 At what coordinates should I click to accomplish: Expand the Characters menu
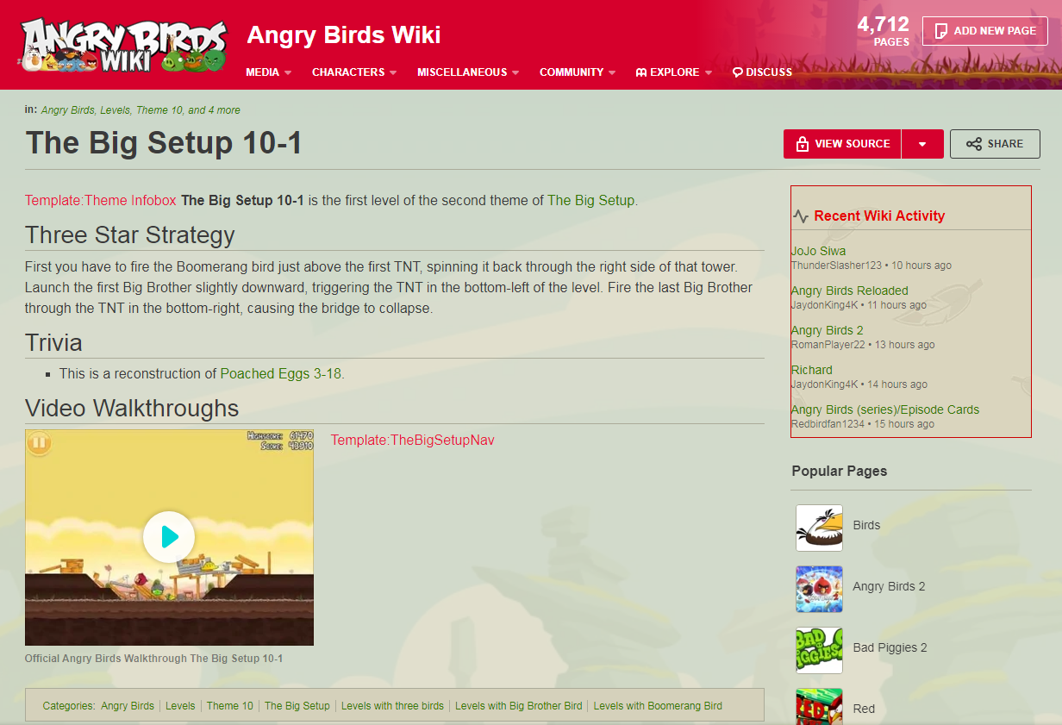(354, 72)
